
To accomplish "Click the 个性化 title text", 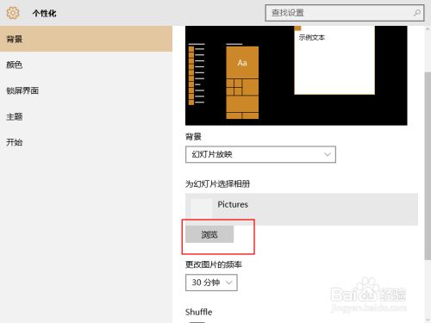I will click(x=45, y=13).
